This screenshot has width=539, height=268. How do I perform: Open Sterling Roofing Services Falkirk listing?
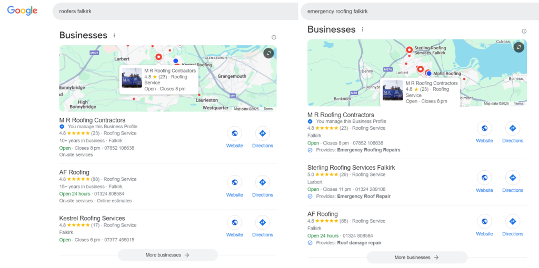351,168
